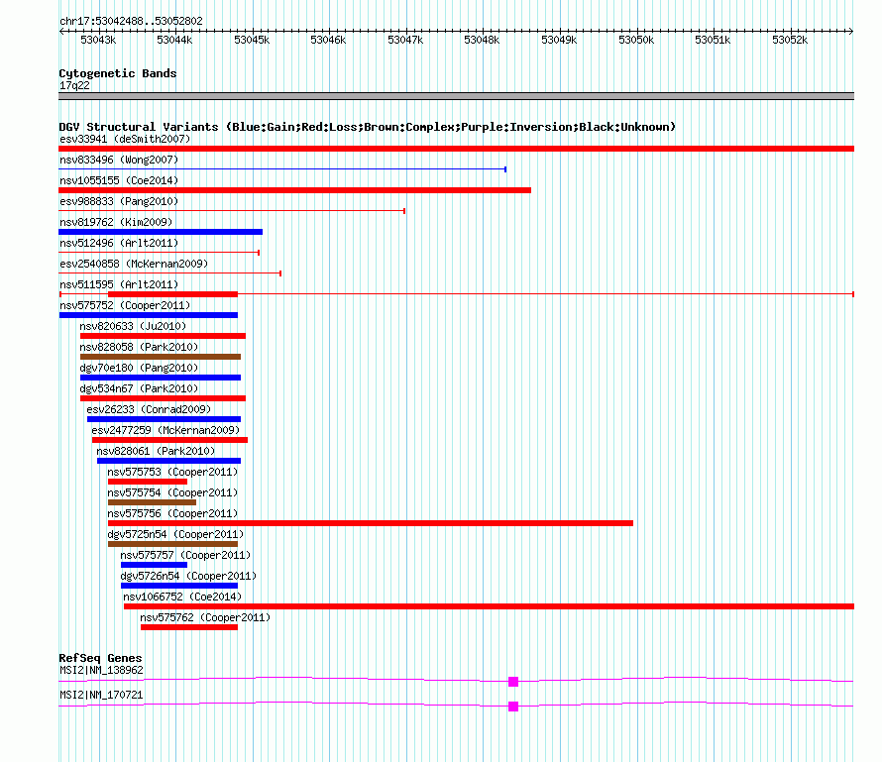Select the red nsv820633 loss bar
Viewport: 882px width, 762px height.
pyautogui.click(x=164, y=336)
